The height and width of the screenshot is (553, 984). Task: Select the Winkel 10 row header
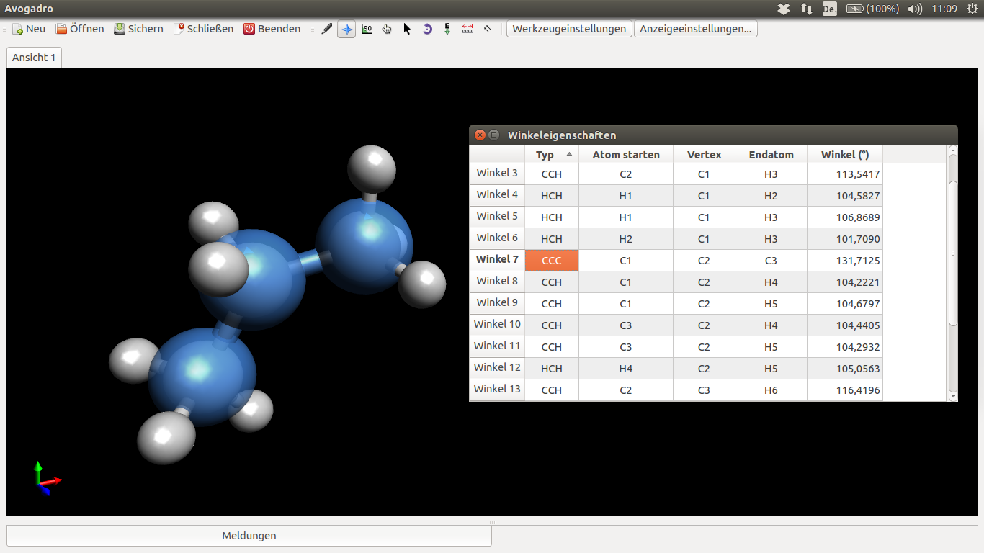point(497,325)
